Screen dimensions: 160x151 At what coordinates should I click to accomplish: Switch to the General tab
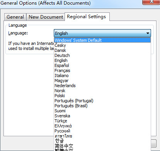tap(15, 17)
